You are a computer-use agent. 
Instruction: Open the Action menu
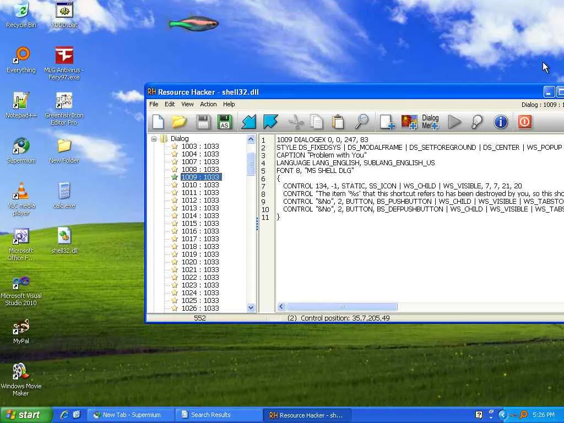click(208, 104)
